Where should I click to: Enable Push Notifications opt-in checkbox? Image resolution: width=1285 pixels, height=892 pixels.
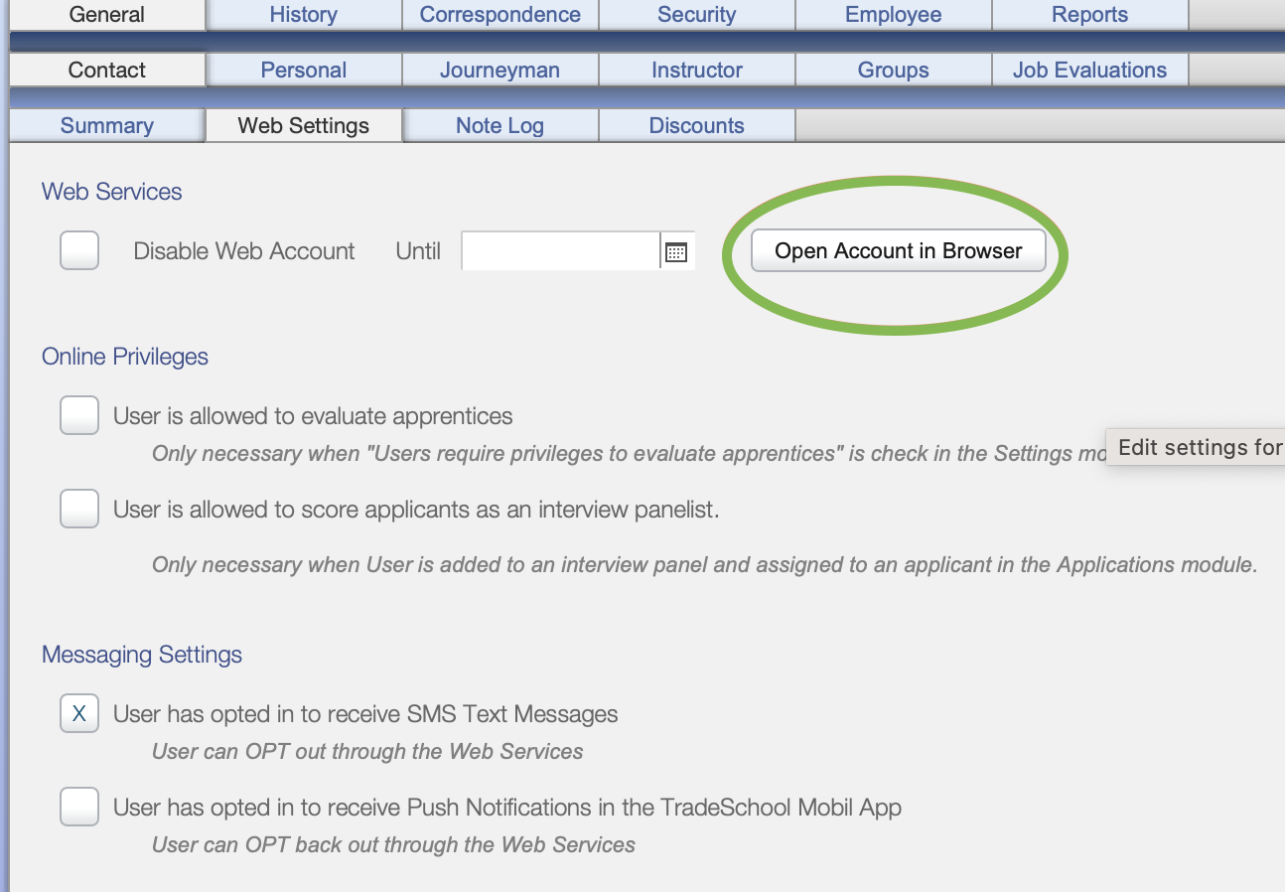(78, 807)
